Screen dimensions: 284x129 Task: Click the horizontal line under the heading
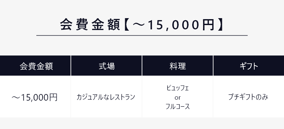[142, 35]
